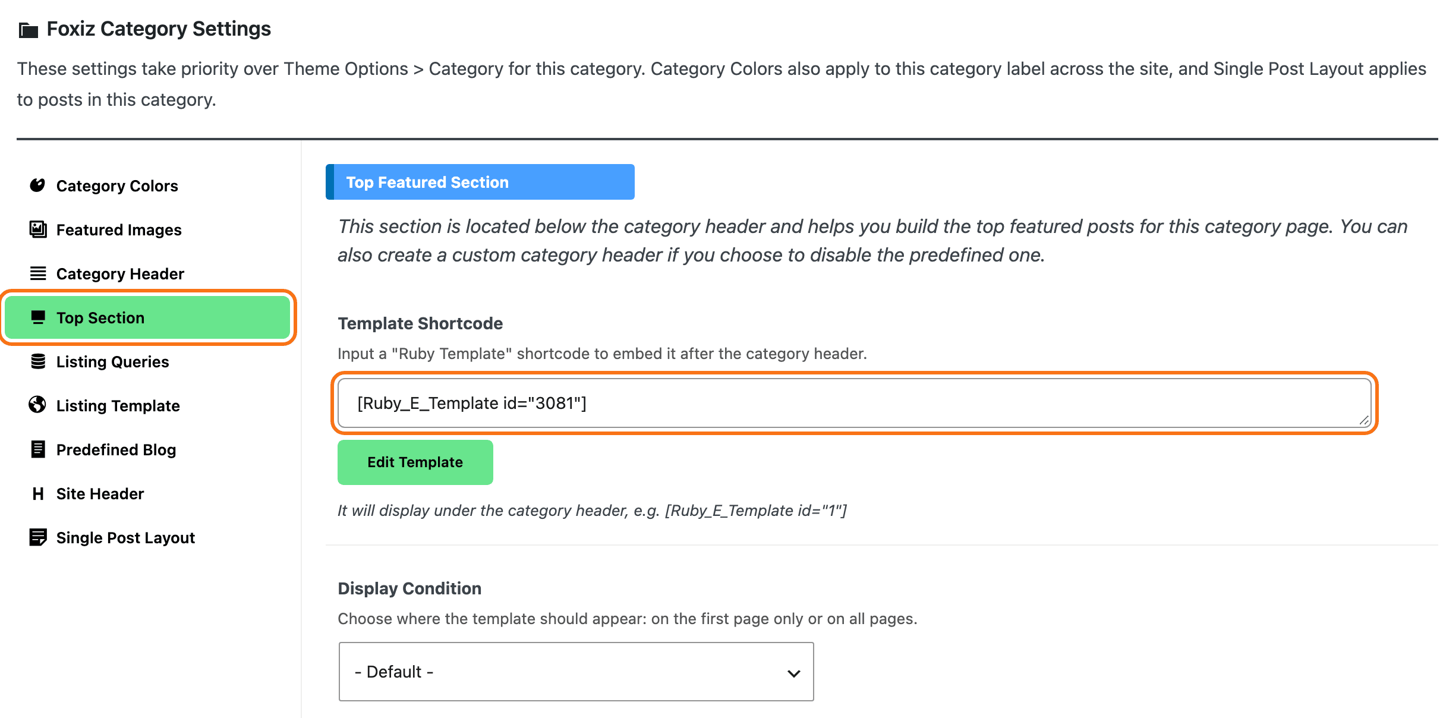The width and height of the screenshot is (1443, 718).
Task: Open Single Post Layout settings
Action: point(147,537)
